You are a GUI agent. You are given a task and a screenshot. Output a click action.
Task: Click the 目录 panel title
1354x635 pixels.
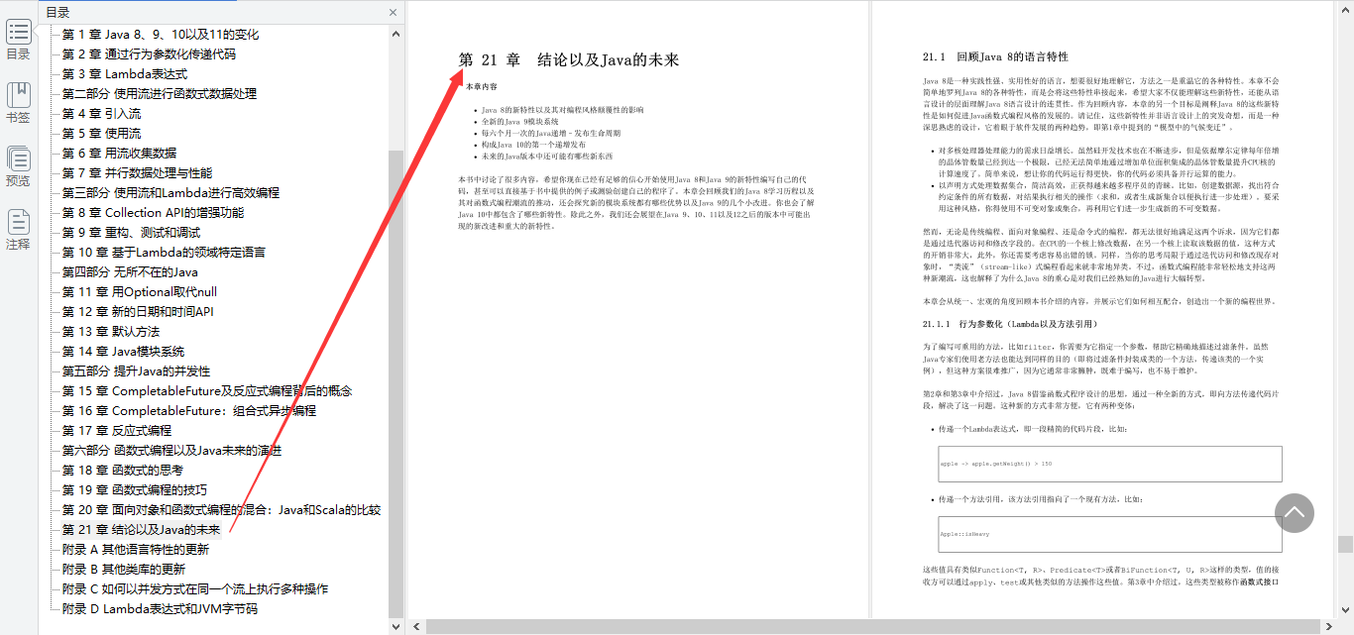click(57, 13)
